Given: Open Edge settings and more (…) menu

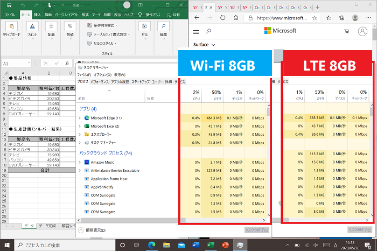Looking at the screenshot, I should 368,18.
